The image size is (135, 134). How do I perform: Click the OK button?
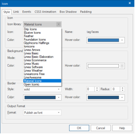[79, 128]
